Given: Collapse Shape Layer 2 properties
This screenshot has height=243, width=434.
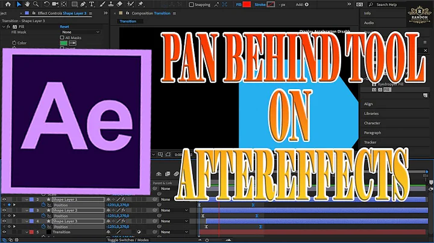Looking at the screenshot, I should coord(27,210).
